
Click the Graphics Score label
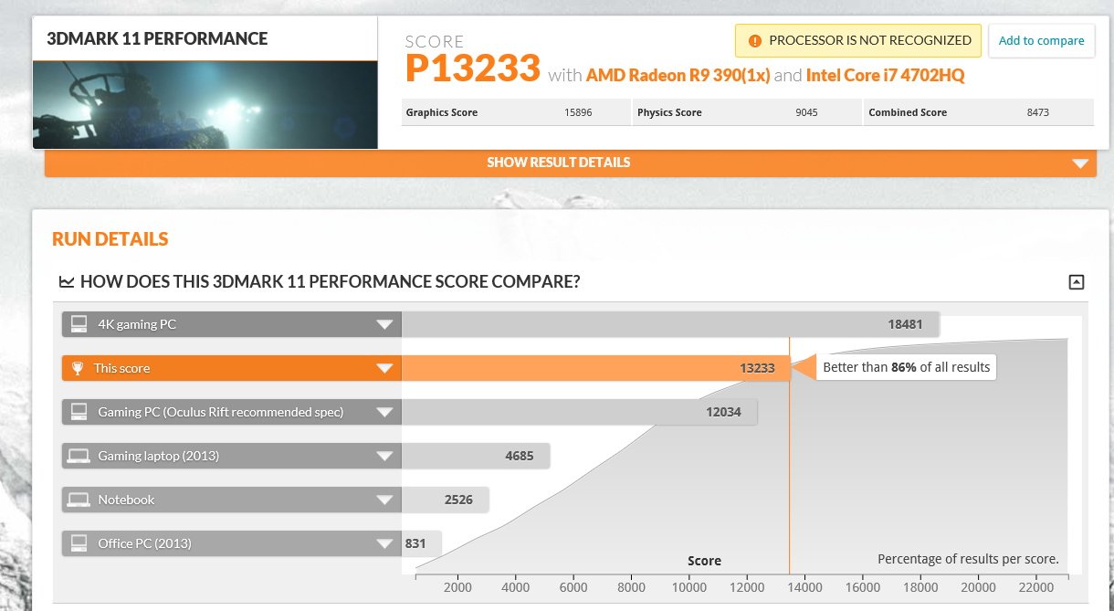(442, 112)
